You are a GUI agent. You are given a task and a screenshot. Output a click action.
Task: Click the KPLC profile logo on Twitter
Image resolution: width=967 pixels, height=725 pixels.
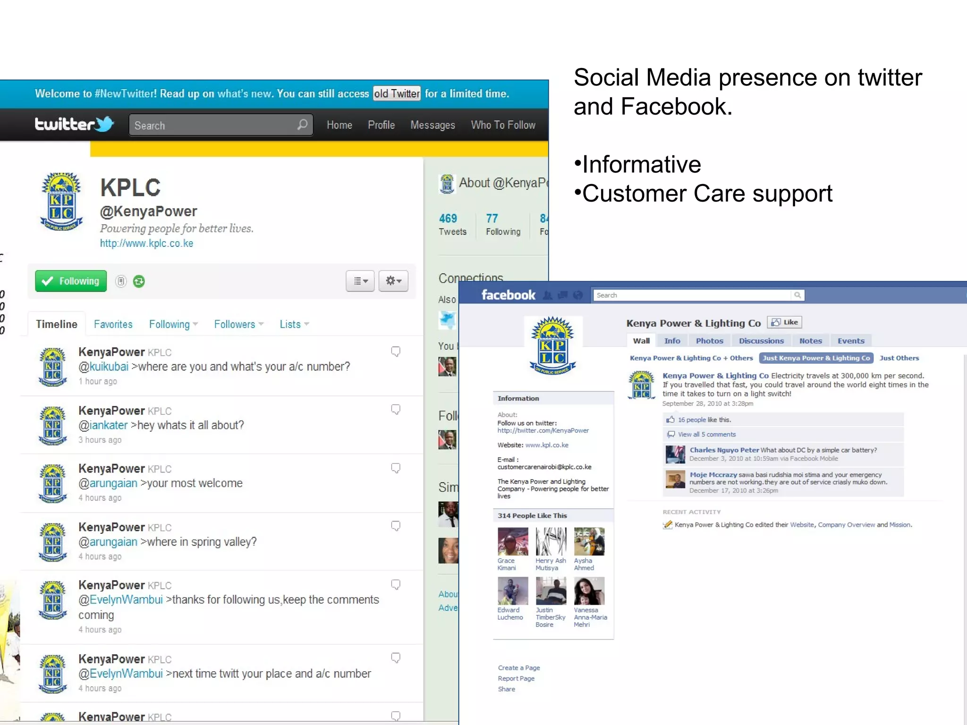tap(61, 202)
